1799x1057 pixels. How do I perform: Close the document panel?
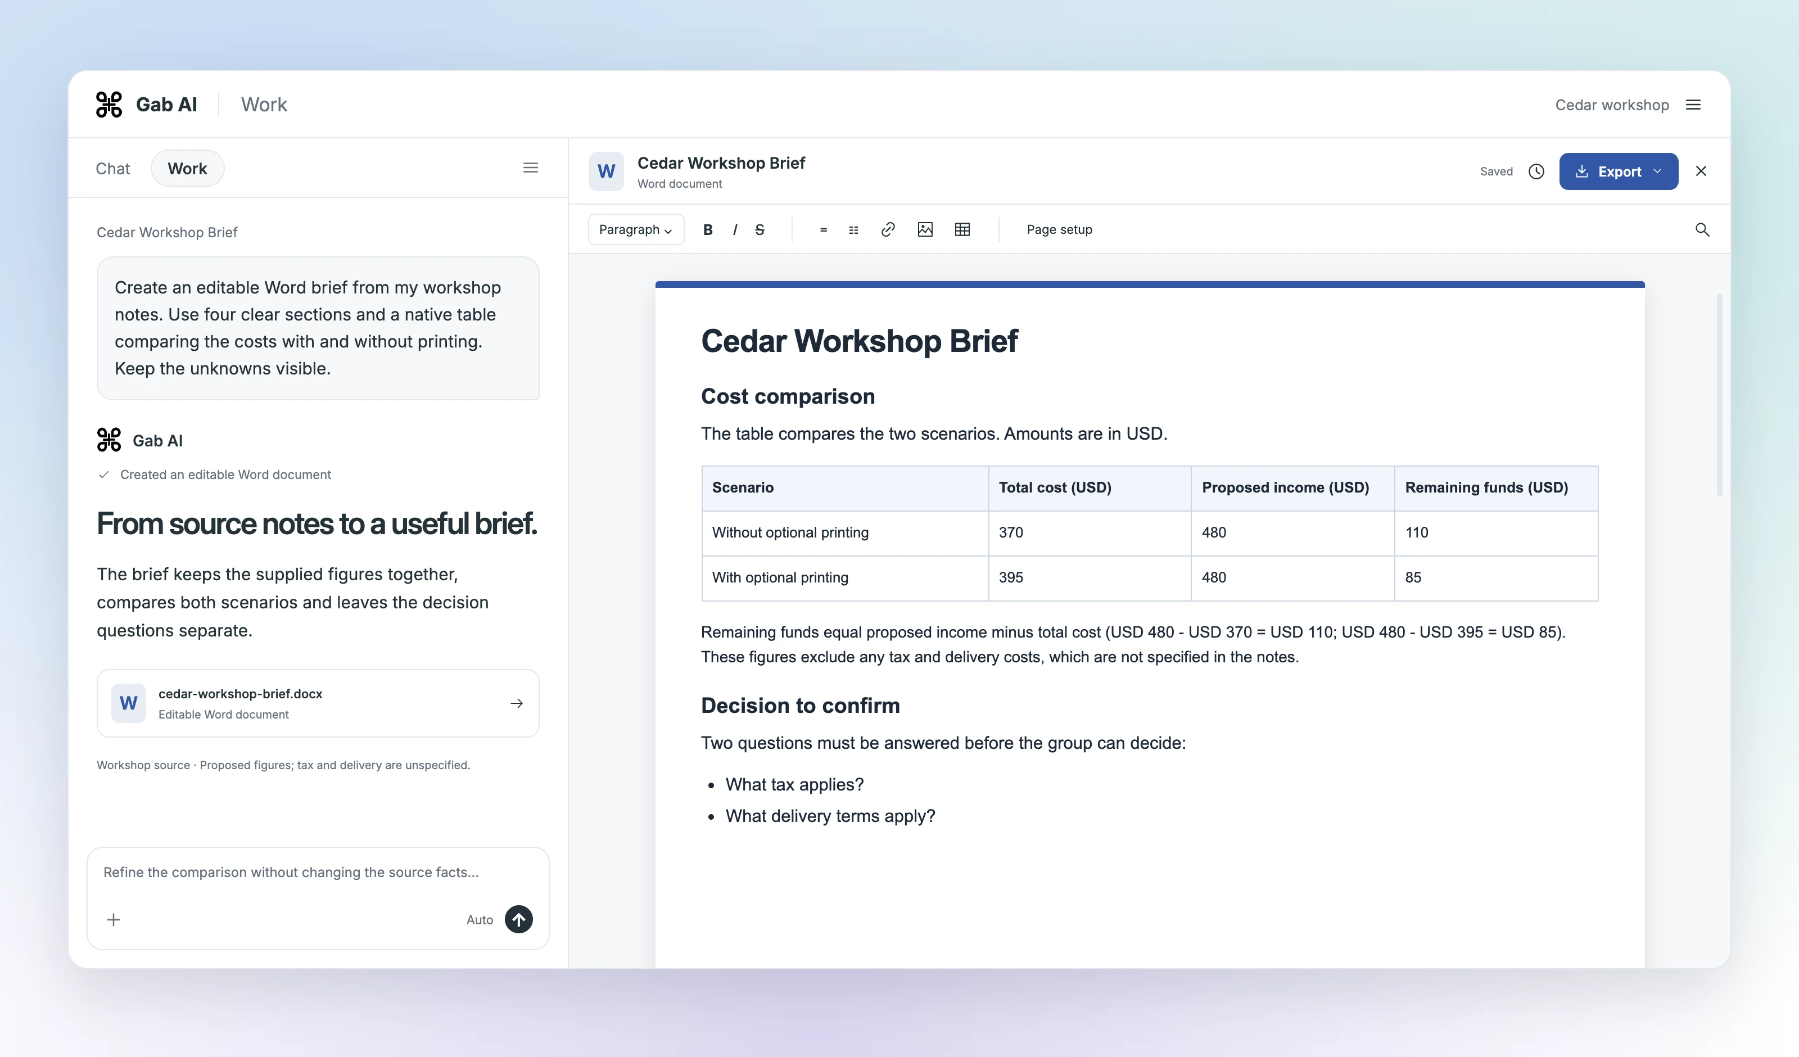point(1701,171)
